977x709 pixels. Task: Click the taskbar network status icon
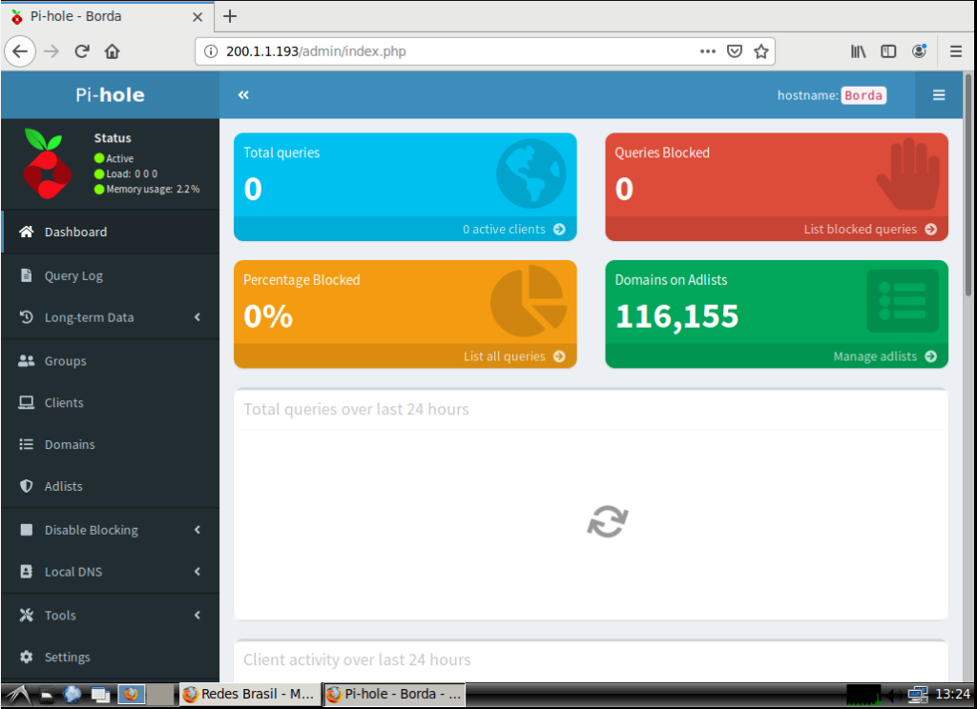coord(917,694)
